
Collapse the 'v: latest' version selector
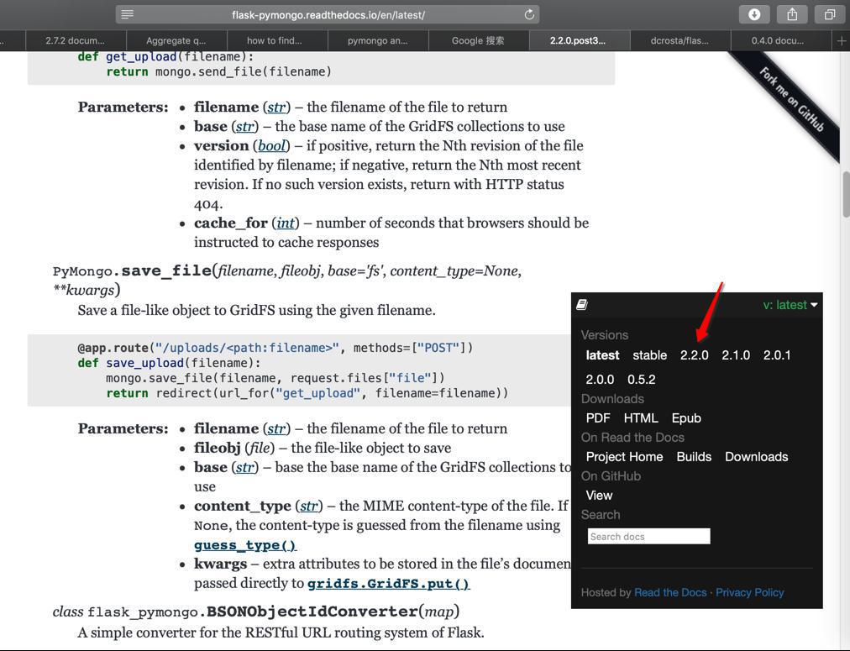coord(790,305)
